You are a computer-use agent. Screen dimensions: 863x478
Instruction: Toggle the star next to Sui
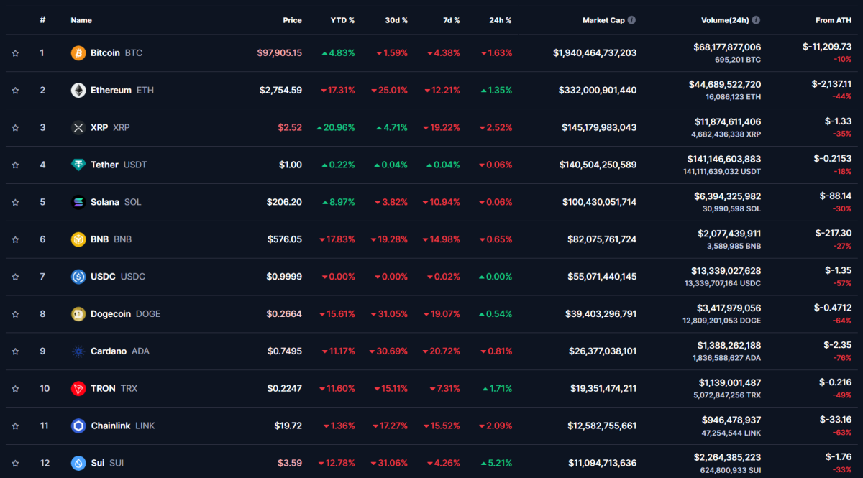15,463
